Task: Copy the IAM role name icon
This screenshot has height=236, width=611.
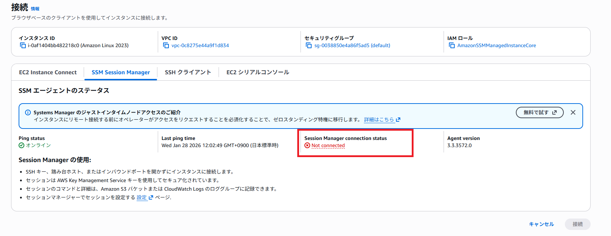Action: (x=452, y=45)
